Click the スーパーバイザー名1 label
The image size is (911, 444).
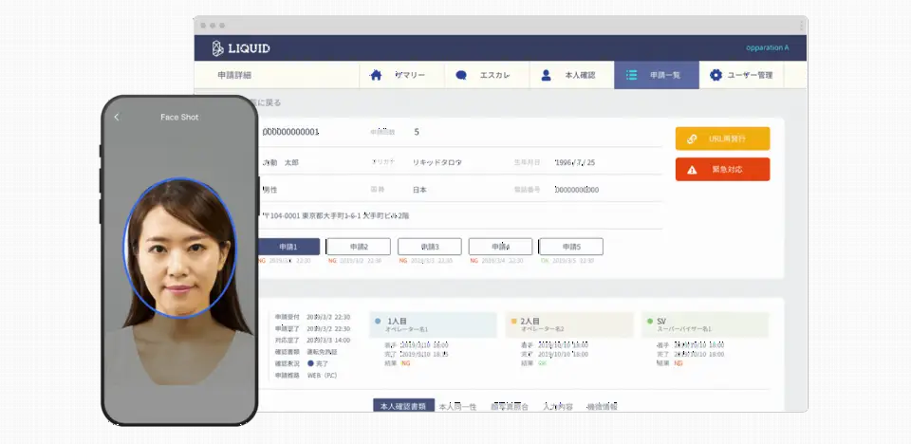coord(684,329)
